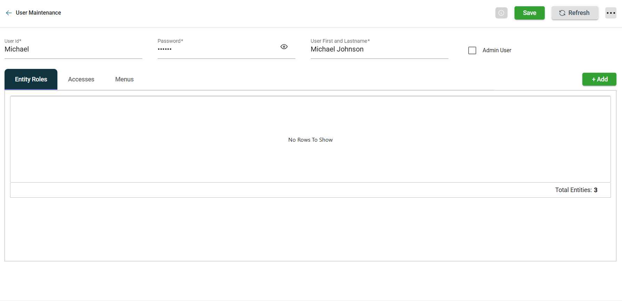Click the Total Entities count footer
Screen dimensions: 622x301
(576, 190)
